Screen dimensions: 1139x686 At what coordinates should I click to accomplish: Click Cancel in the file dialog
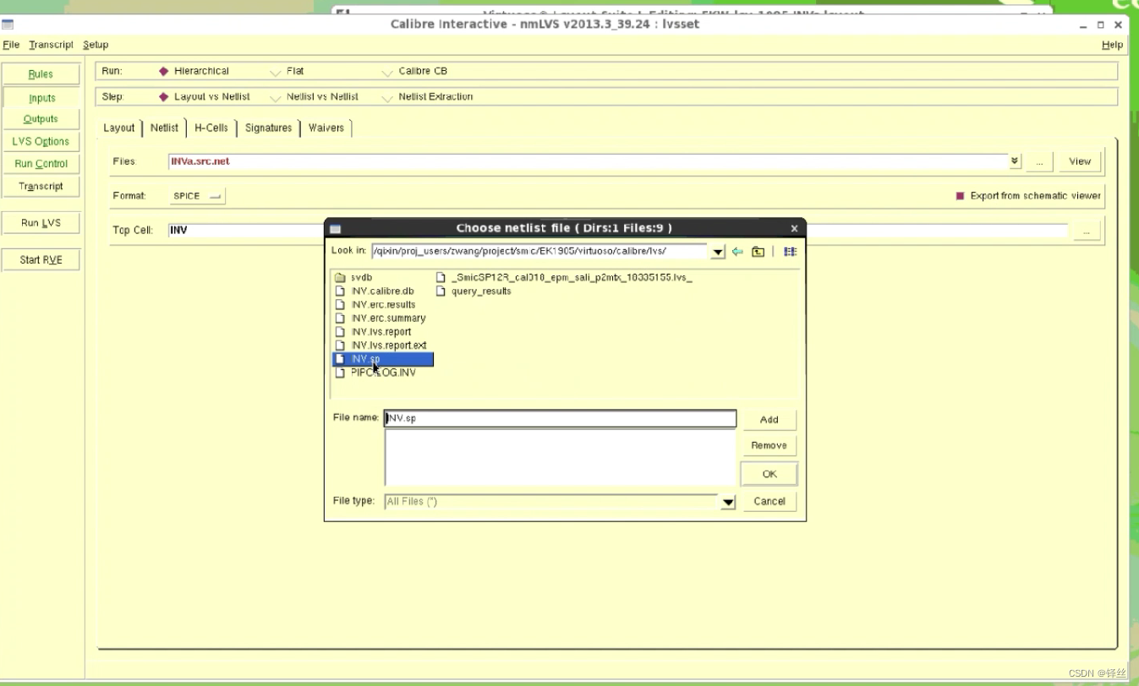point(769,501)
